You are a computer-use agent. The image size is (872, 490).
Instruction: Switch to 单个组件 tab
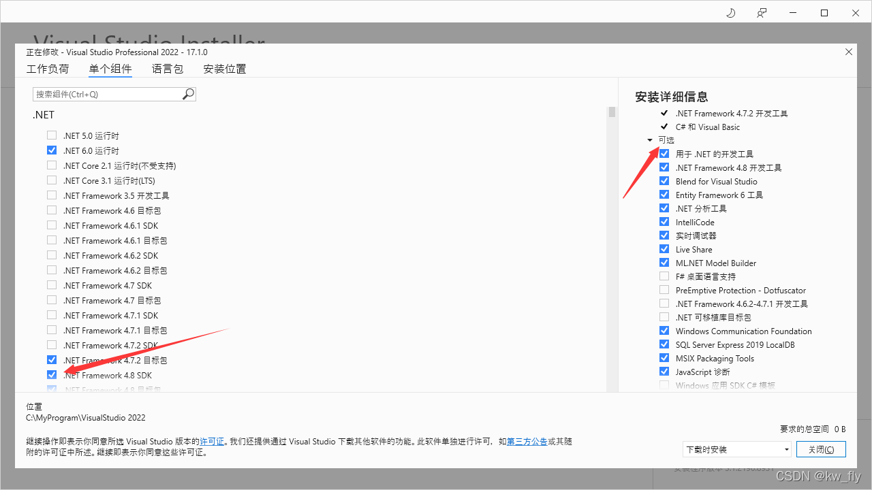pos(110,69)
